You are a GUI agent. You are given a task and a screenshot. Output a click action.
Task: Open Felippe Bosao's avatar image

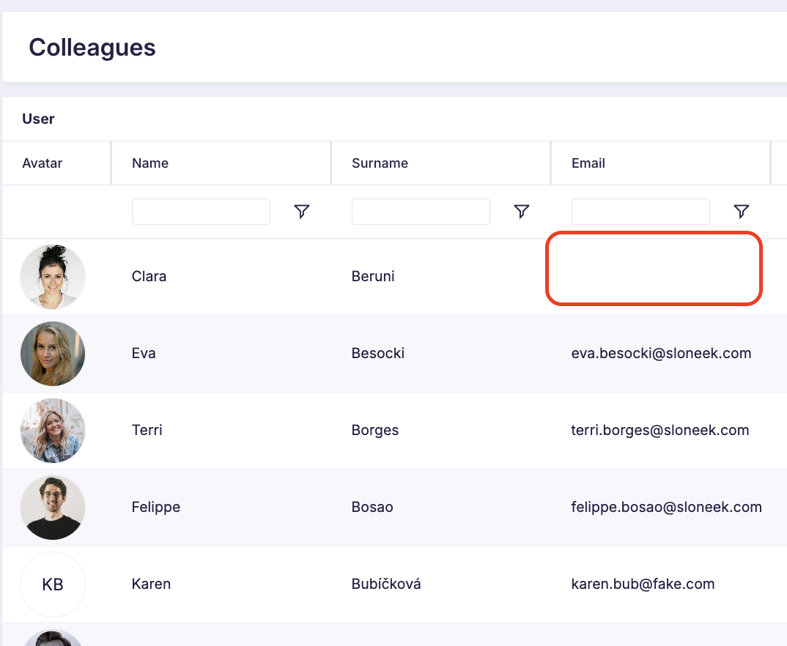[53, 508]
